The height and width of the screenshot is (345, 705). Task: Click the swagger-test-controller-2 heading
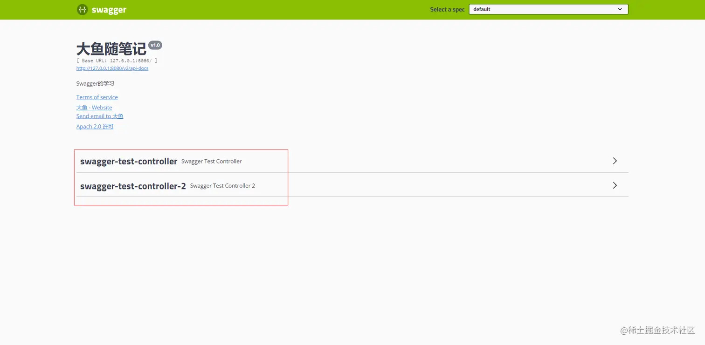(133, 186)
